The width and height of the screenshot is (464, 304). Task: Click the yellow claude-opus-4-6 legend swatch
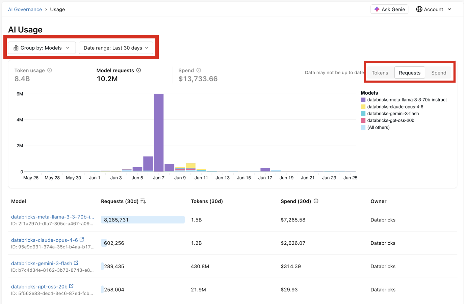(x=363, y=107)
